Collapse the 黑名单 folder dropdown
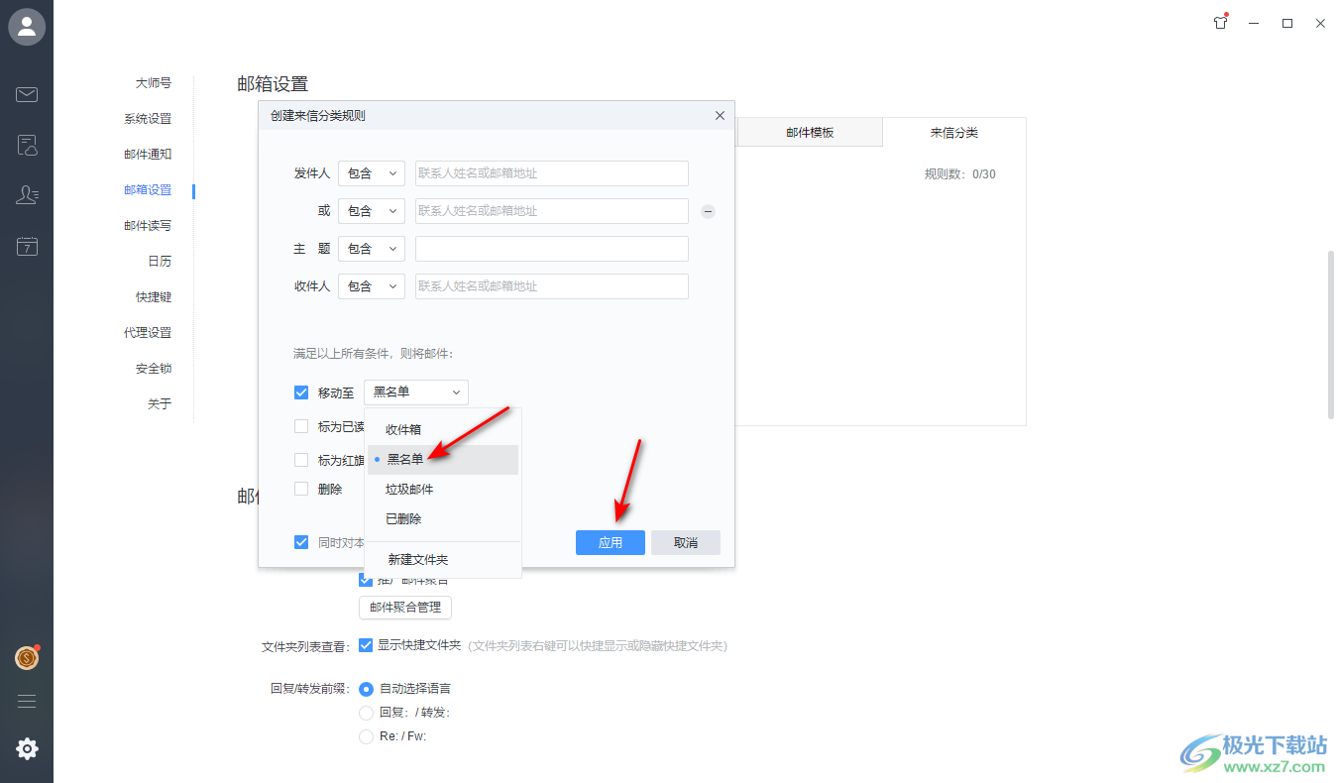Screen dimensions: 1338x783 [x=416, y=392]
